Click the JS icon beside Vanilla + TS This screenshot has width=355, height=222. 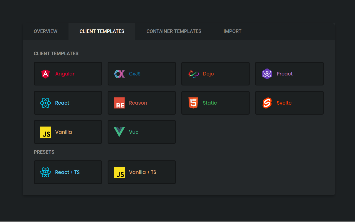point(119,172)
